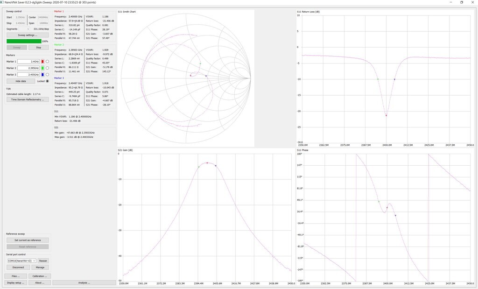Click the blue Marker 3 point on the Smith Chart
This screenshot has height=289, width=478.
[206, 76]
